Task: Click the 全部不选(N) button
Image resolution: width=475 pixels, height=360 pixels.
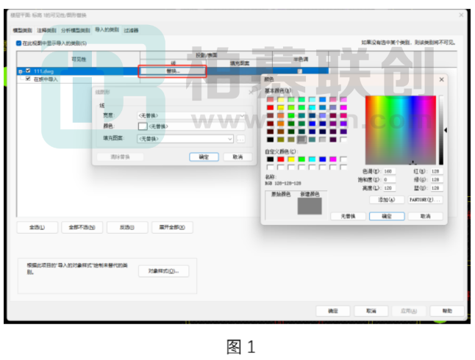Action: pos(82,227)
